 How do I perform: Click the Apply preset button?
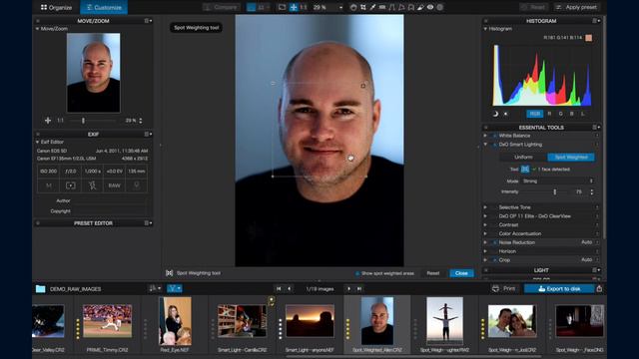577,7
